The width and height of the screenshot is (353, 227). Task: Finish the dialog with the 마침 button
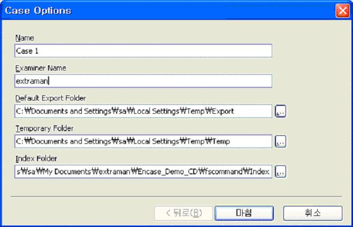244,213
